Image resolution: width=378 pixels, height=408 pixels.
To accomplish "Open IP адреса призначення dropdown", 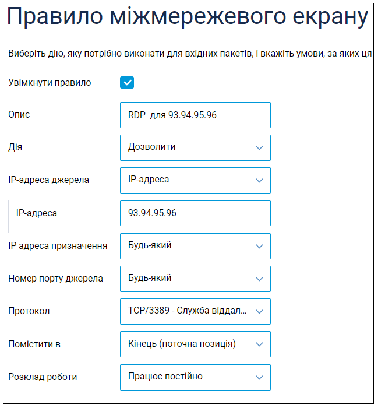I will 195,246.
